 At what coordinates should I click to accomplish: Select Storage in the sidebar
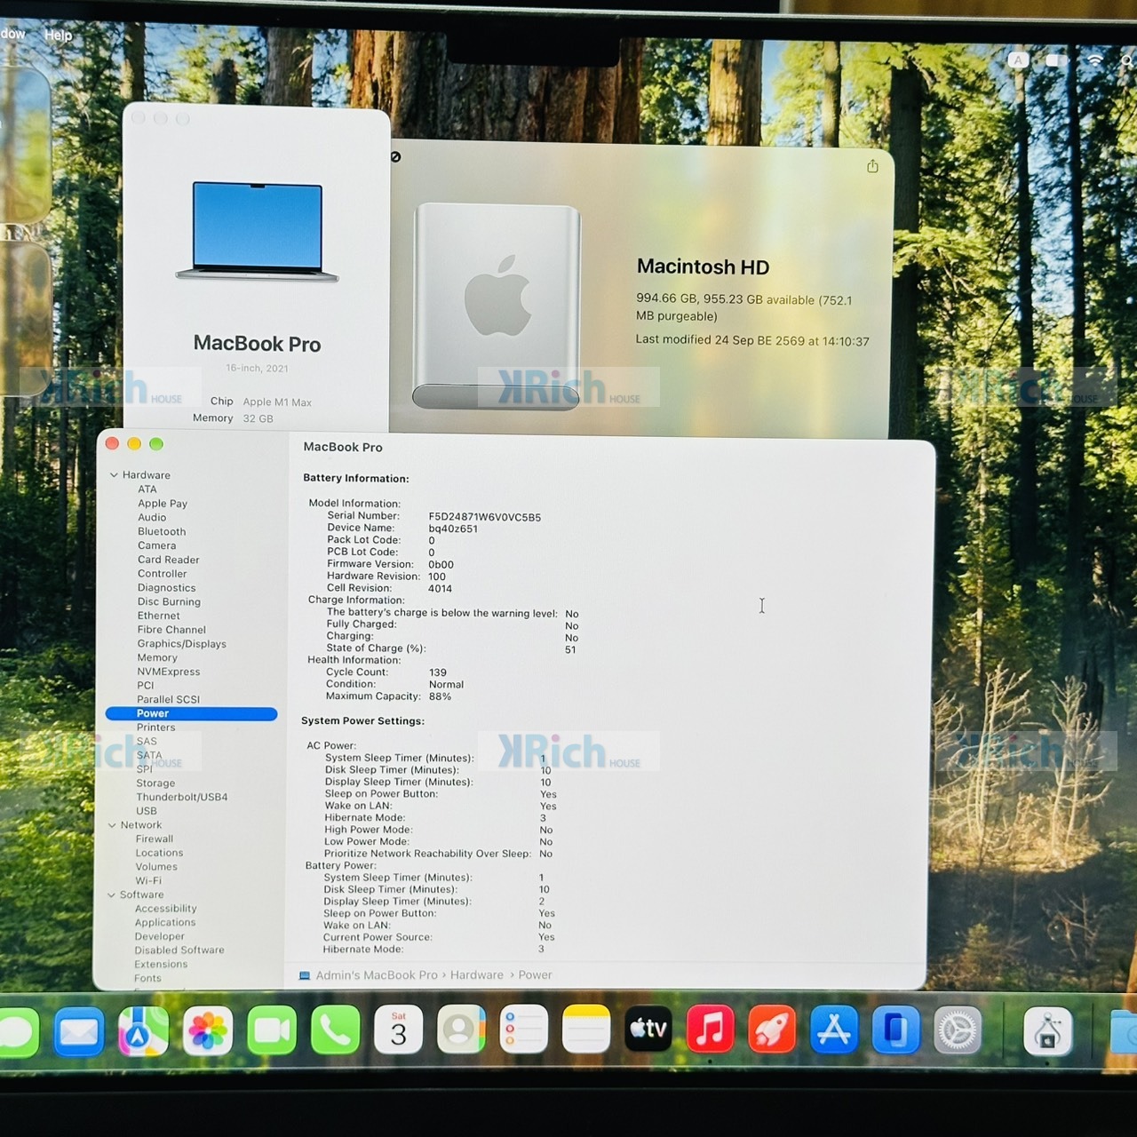pyautogui.click(x=155, y=783)
